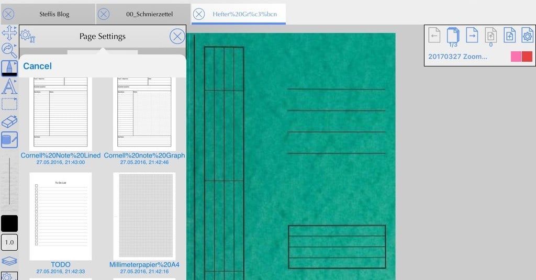Go to the next page
This screenshot has height=280, width=536.
(x=472, y=36)
